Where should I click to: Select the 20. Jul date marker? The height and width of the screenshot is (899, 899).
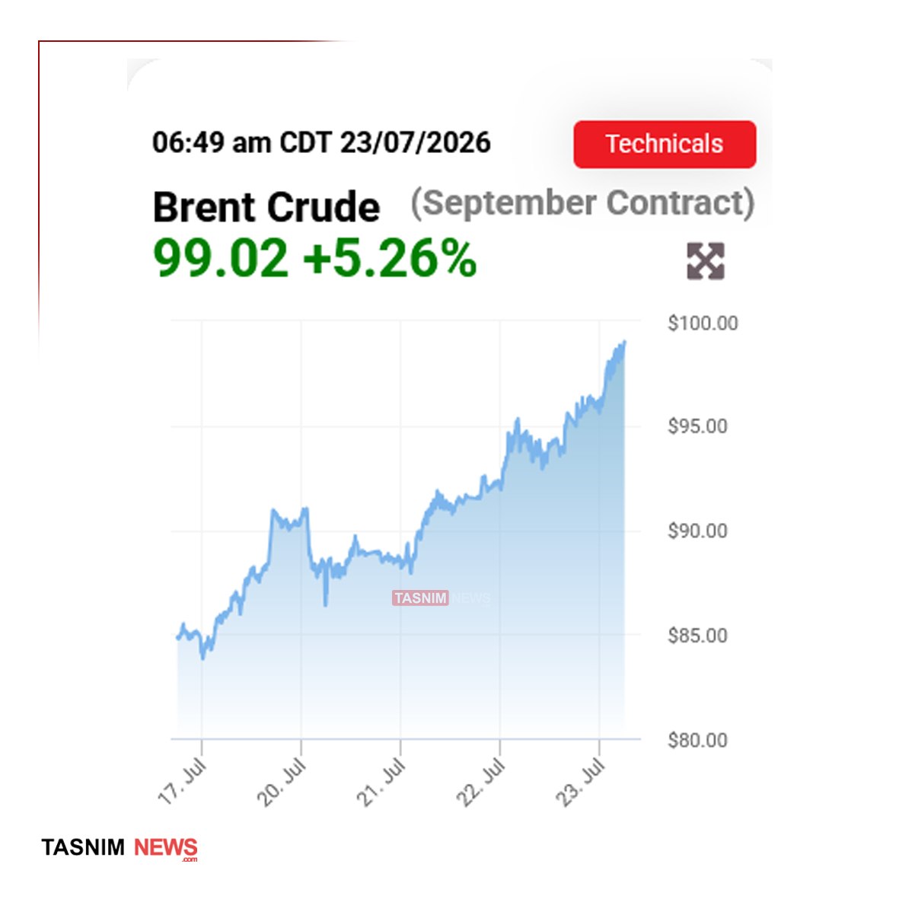coord(282,781)
